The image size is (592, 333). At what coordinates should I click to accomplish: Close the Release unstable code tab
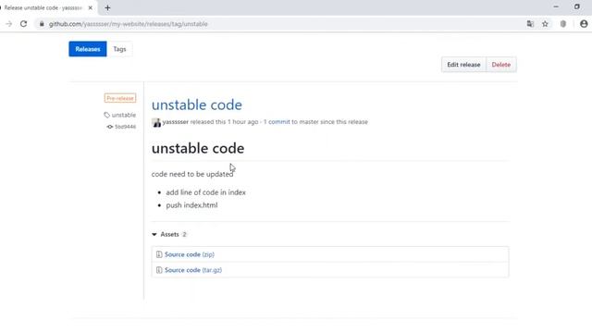(x=91, y=7)
